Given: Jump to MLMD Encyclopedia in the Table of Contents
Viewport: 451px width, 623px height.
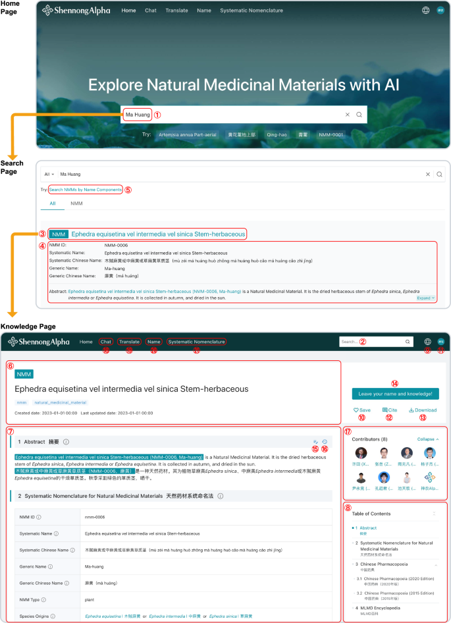Looking at the screenshot, I should [x=380, y=608].
